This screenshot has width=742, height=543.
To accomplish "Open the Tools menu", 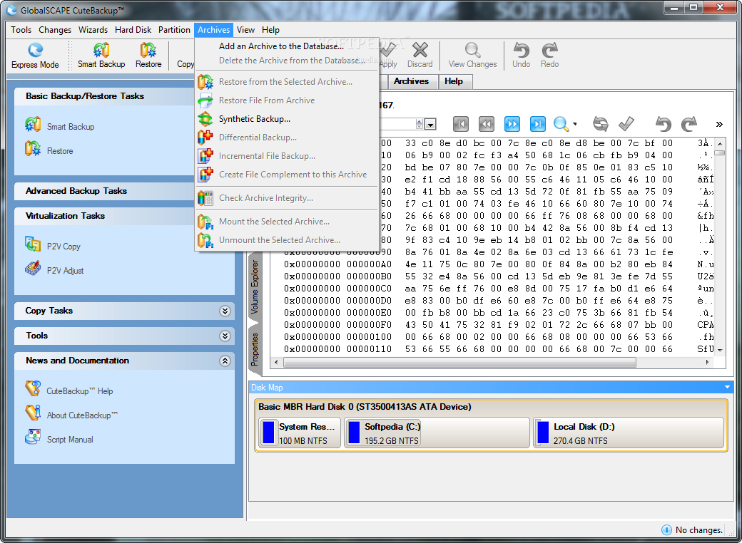I will 21,30.
